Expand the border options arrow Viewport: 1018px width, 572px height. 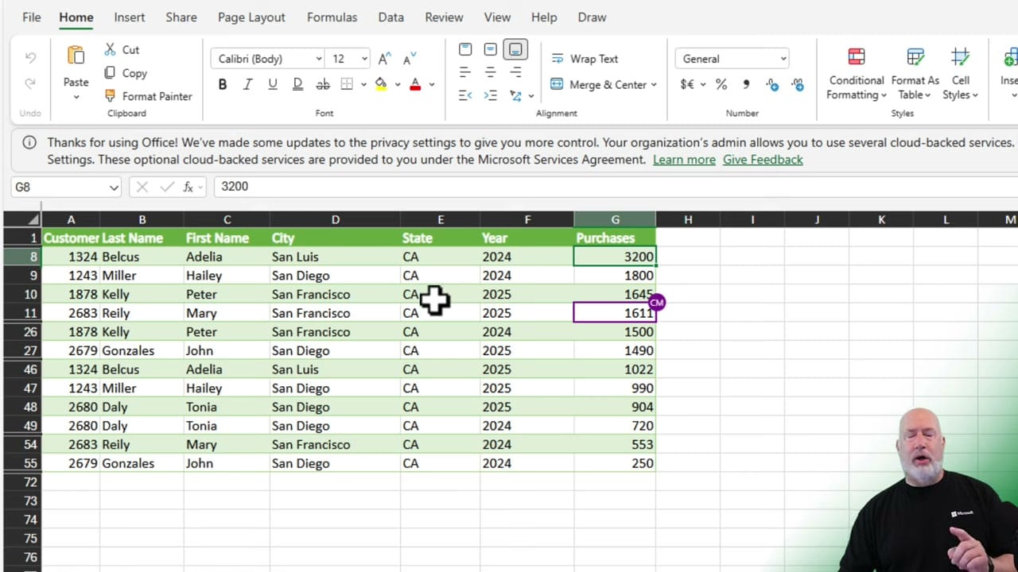[x=363, y=84]
